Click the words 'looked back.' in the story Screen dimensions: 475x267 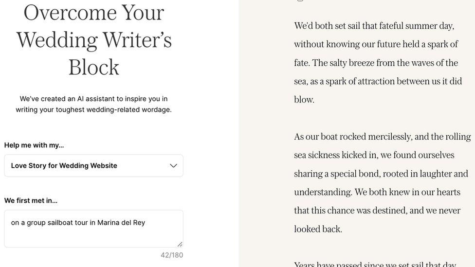pyautogui.click(x=318, y=229)
